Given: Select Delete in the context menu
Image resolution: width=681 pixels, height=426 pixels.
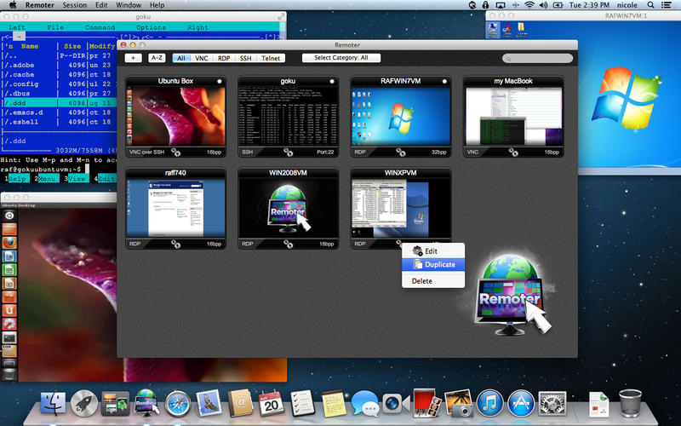Looking at the screenshot, I should pyautogui.click(x=422, y=280).
